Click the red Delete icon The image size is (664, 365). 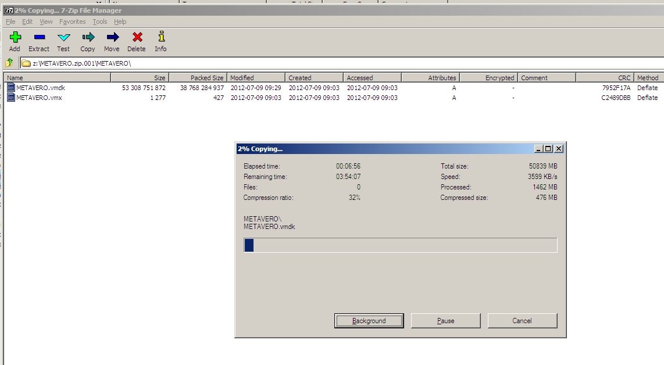(x=137, y=37)
